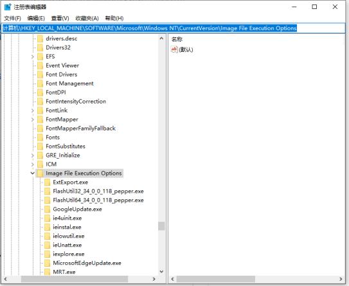The image size is (349, 286).
Task: Click the iexplore.exe folder icon
Action: pyautogui.click(x=48, y=254)
